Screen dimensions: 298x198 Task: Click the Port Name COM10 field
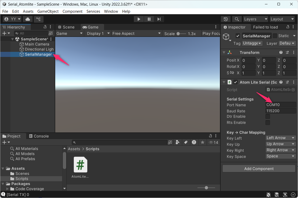coord(280,105)
